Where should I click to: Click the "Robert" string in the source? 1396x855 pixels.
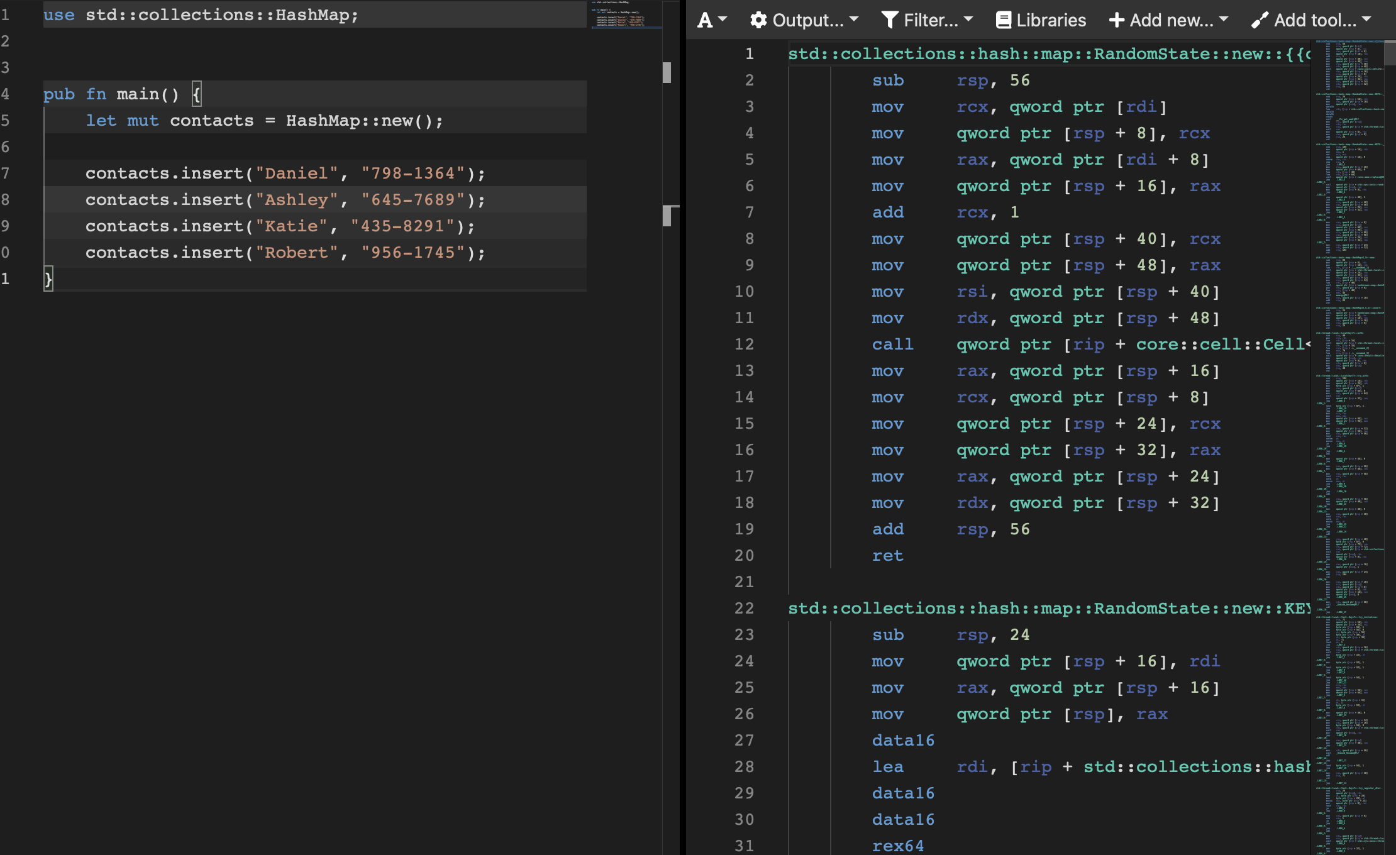296,253
